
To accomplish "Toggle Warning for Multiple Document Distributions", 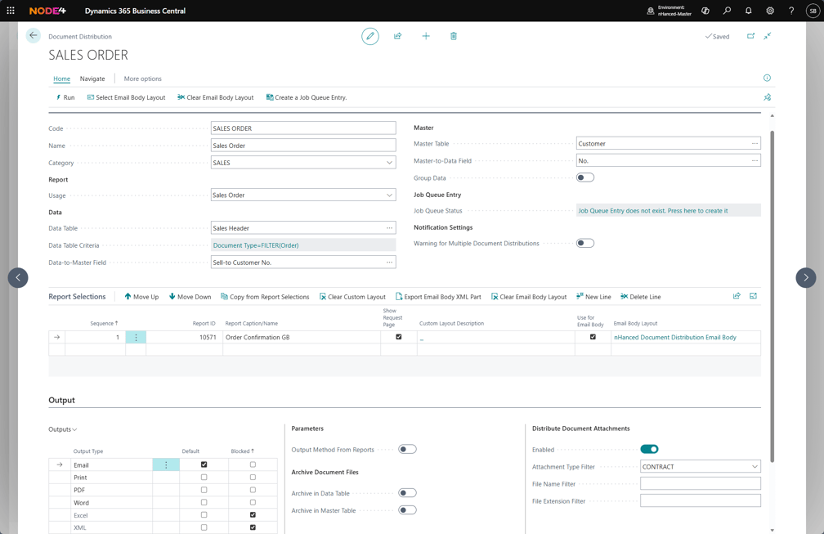I will [x=585, y=243].
